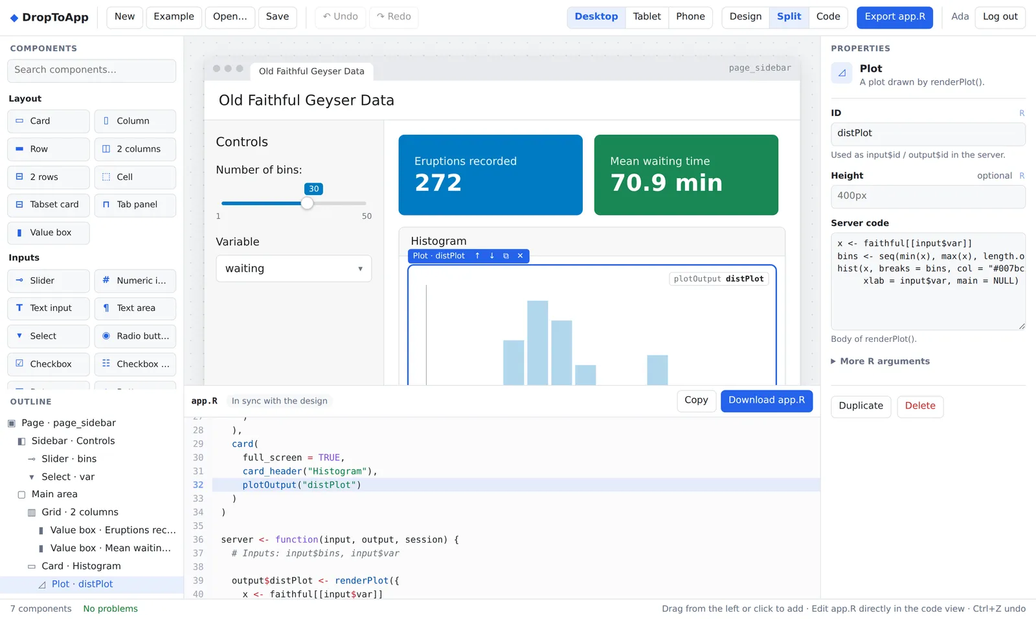Add a Column layout component

click(x=135, y=121)
